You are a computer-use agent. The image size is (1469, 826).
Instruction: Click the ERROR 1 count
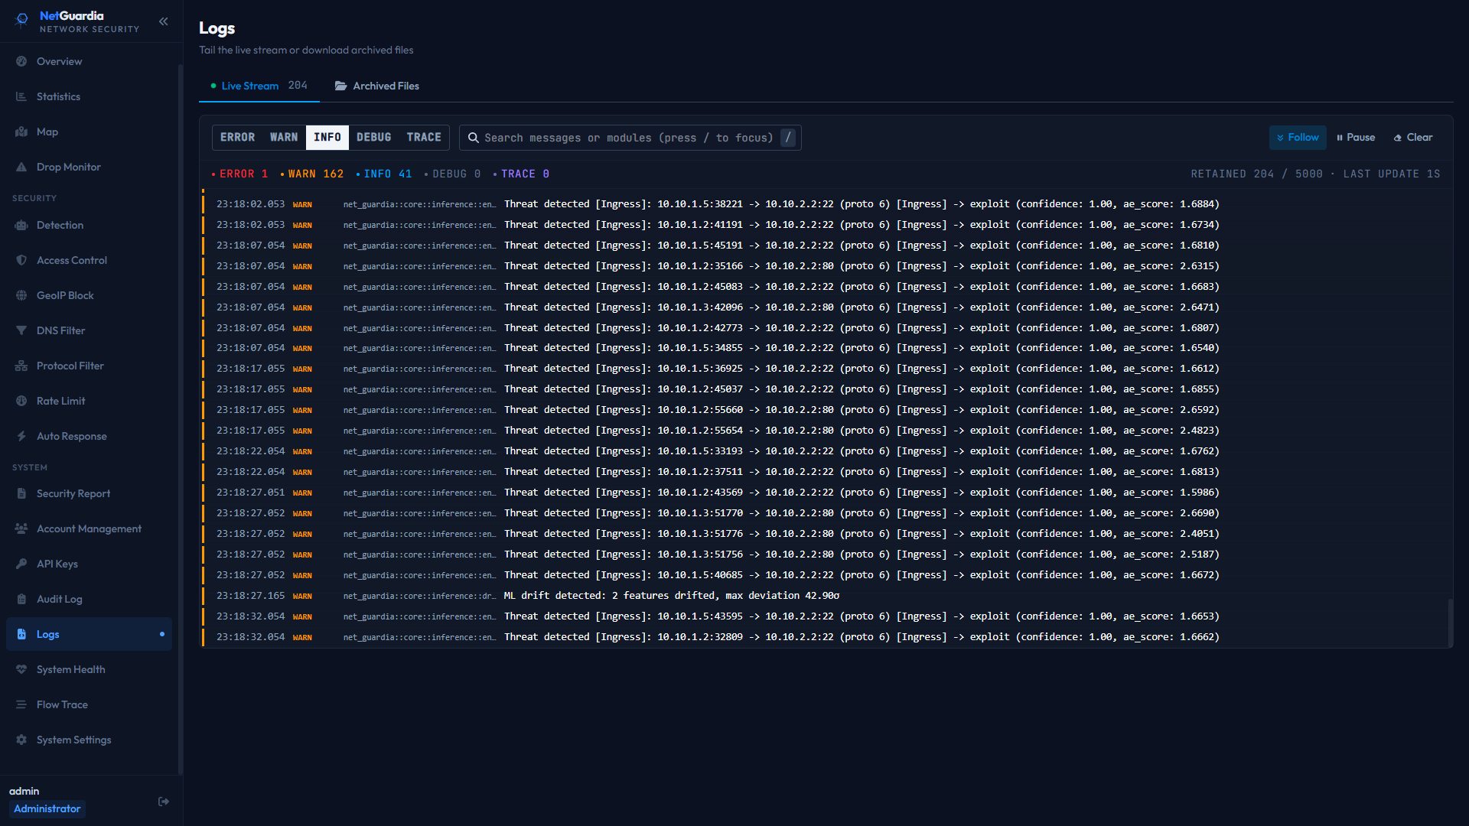pos(239,174)
